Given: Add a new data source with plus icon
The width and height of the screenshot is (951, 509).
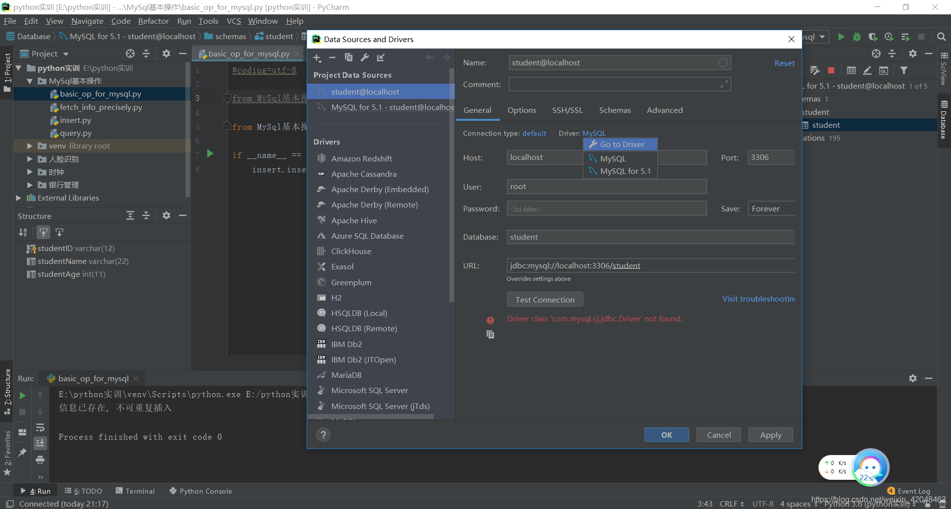Looking at the screenshot, I should pyautogui.click(x=317, y=58).
